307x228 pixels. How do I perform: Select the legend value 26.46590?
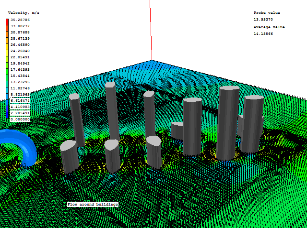[x=20, y=44]
